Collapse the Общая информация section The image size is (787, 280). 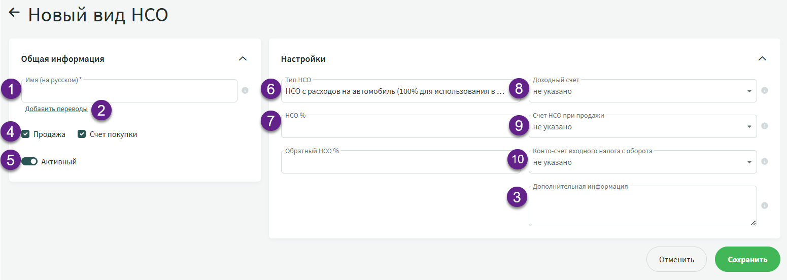coord(243,59)
